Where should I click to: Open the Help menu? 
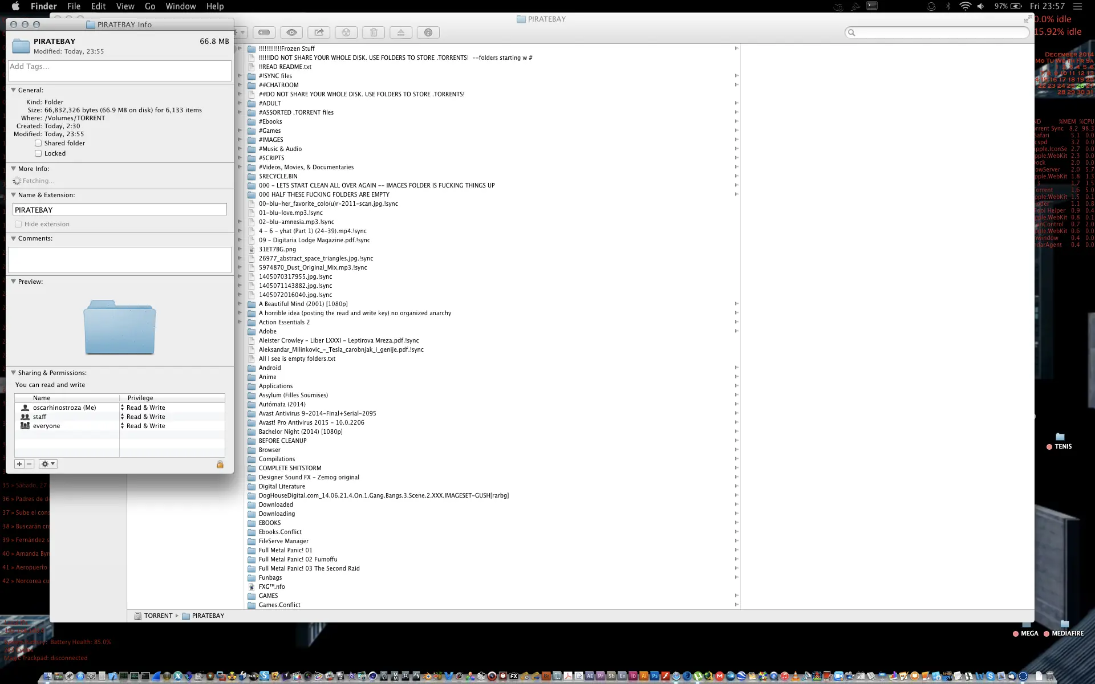tap(215, 6)
